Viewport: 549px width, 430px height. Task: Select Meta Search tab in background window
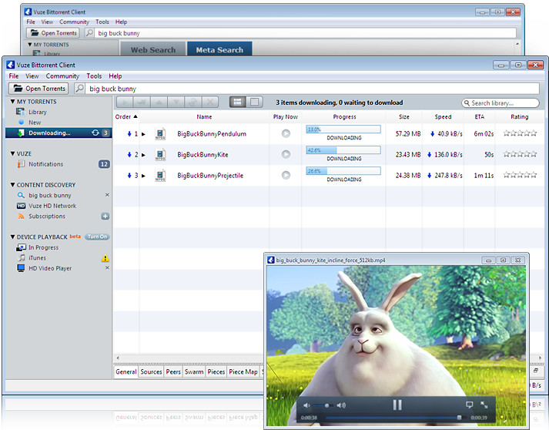tap(219, 49)
